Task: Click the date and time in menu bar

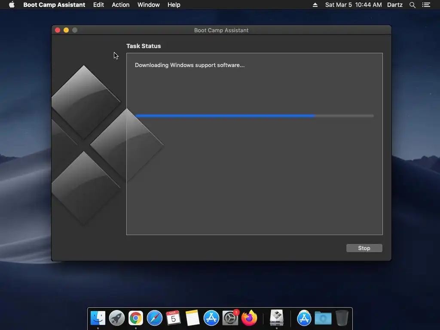Action: 353,5
